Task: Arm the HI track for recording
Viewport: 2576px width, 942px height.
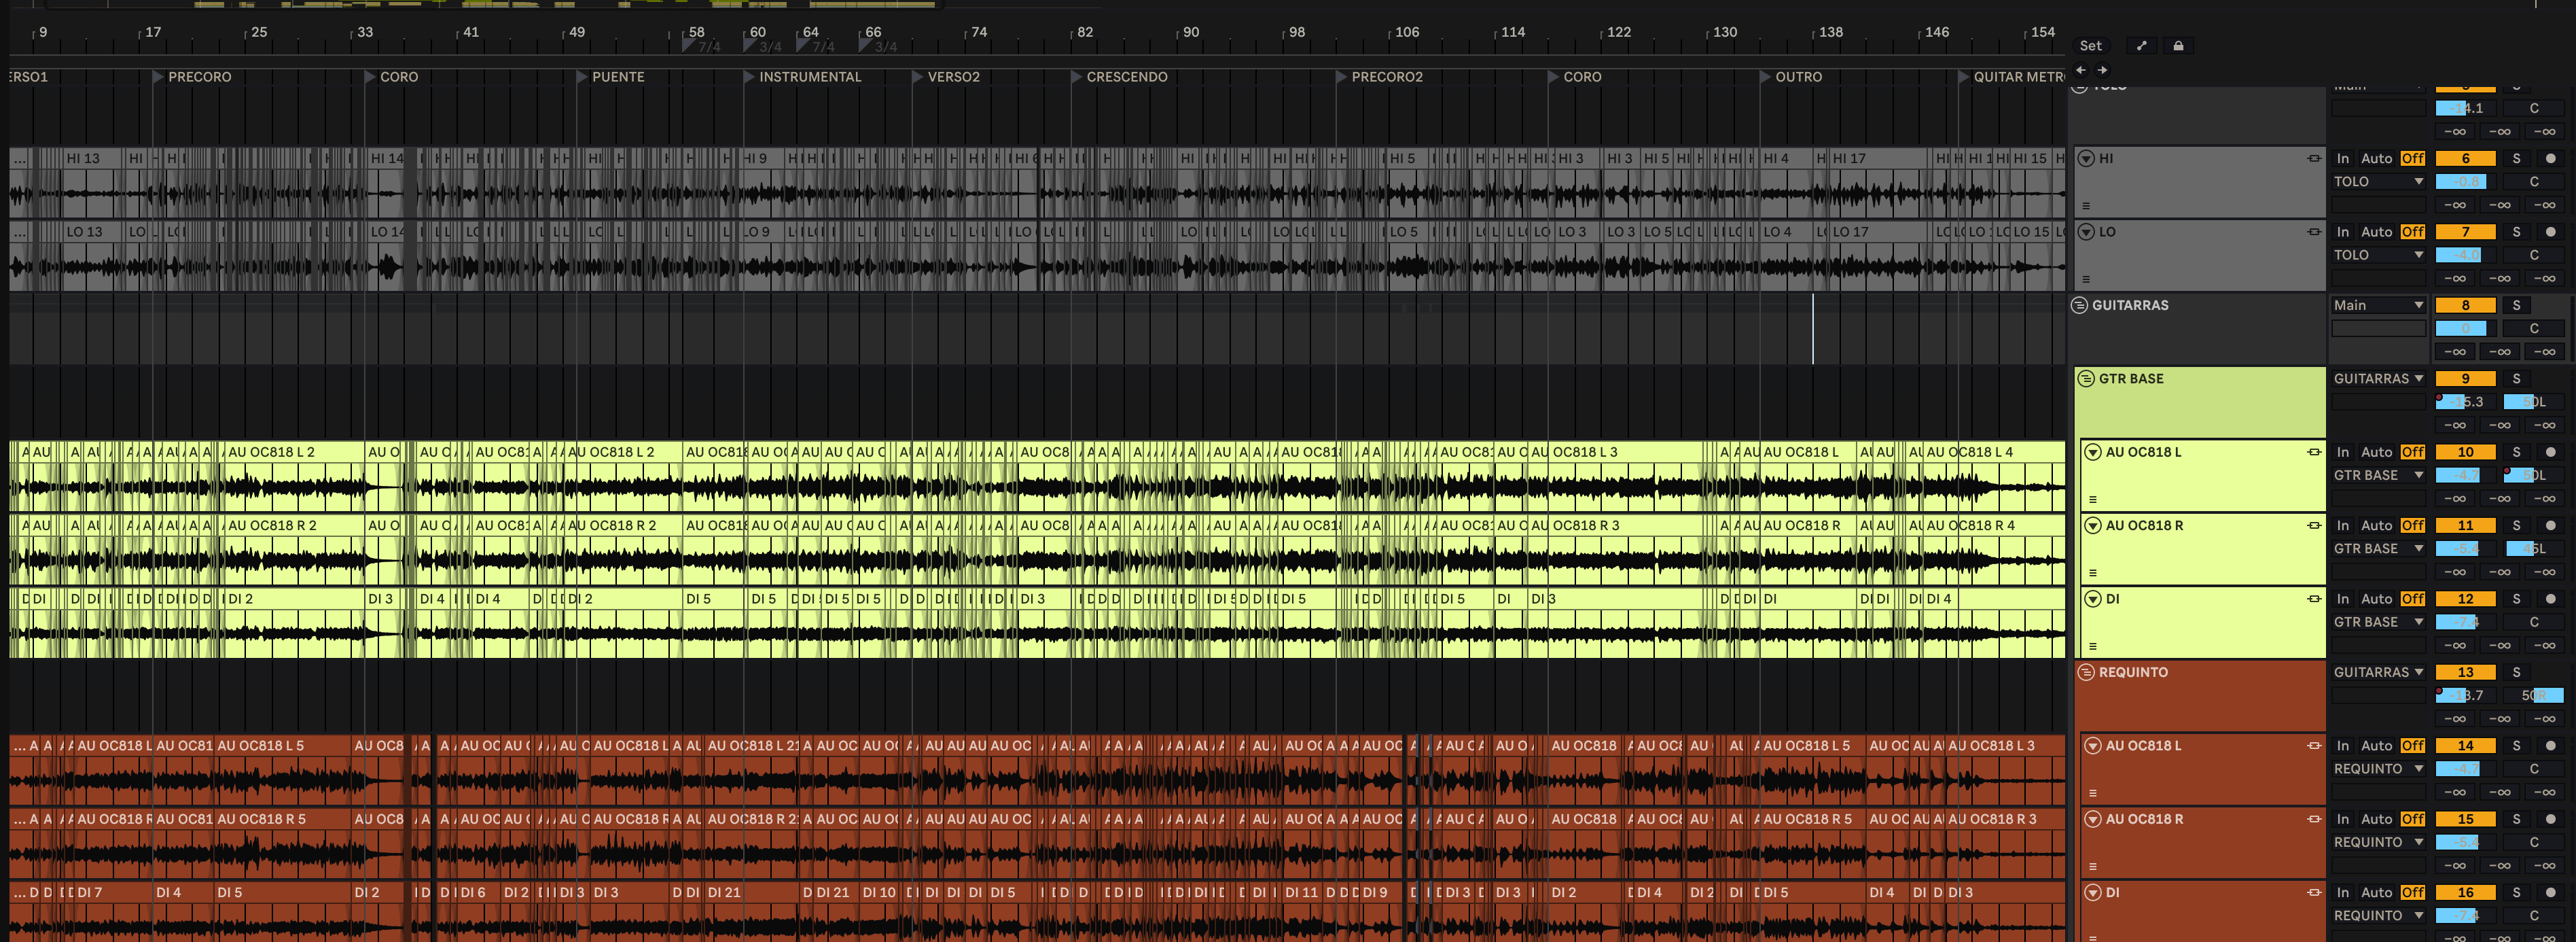Action: tap(2550, 158)
